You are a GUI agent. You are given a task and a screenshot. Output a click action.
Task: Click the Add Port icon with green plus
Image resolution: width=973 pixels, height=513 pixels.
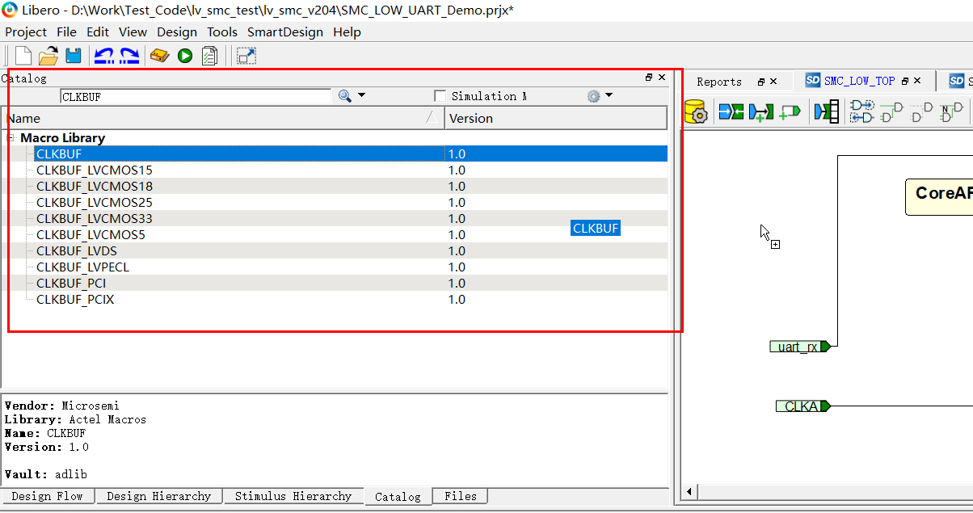790,111
